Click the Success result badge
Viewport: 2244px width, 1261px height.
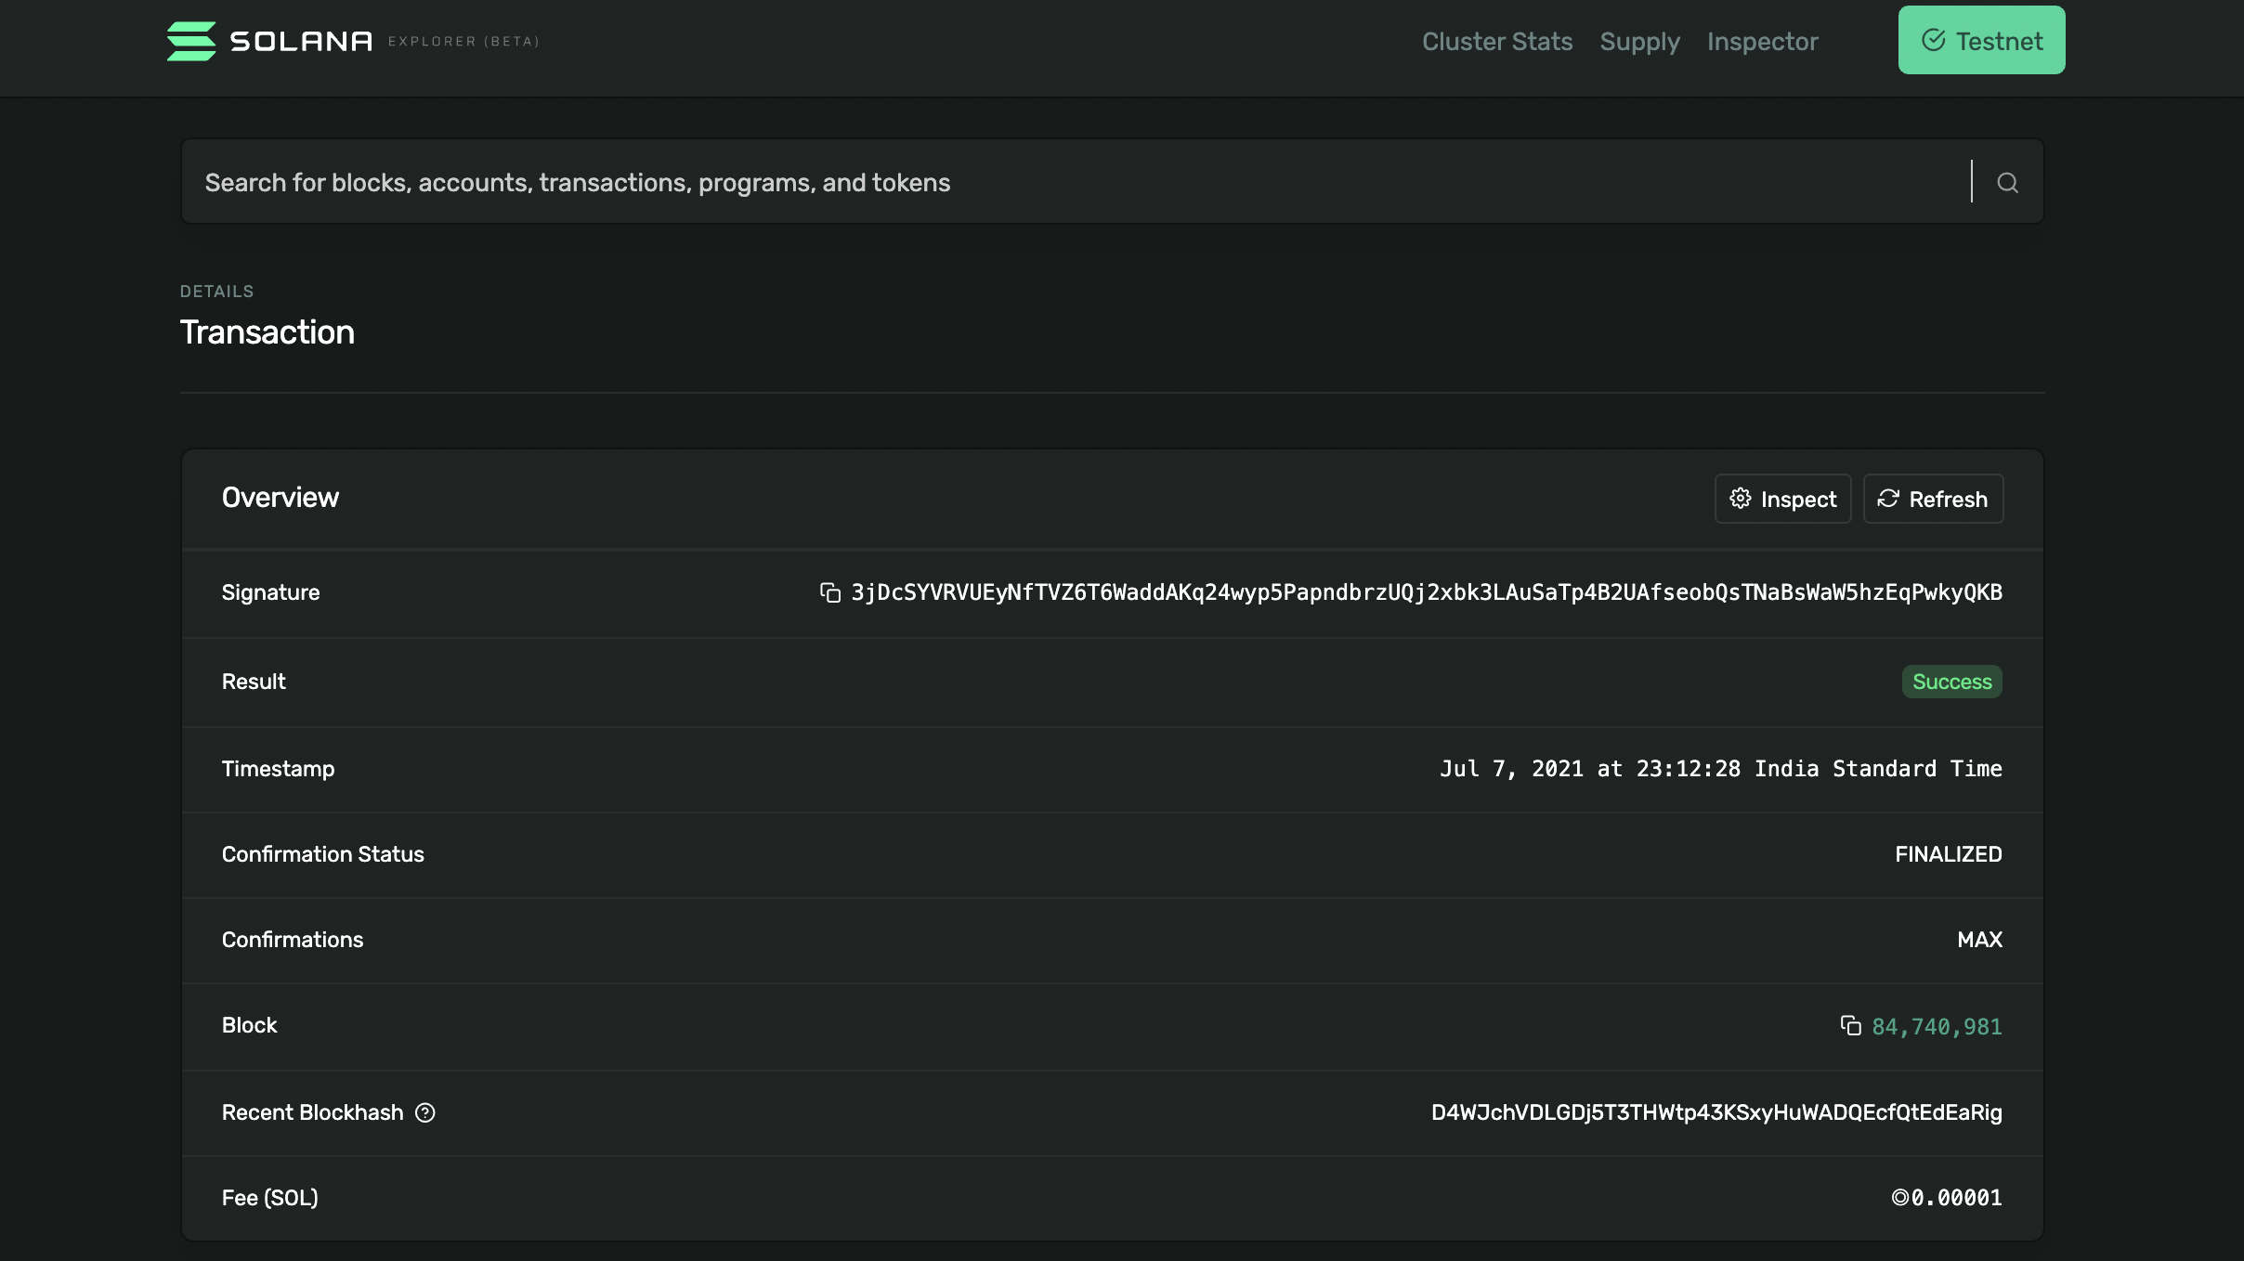point(1951,682)
